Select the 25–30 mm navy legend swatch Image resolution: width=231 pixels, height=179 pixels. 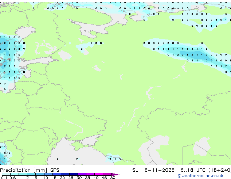(x=74, y=174)
